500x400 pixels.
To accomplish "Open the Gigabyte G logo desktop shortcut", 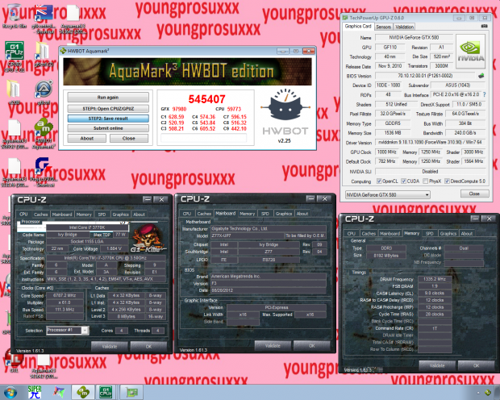I will (44, 172).
